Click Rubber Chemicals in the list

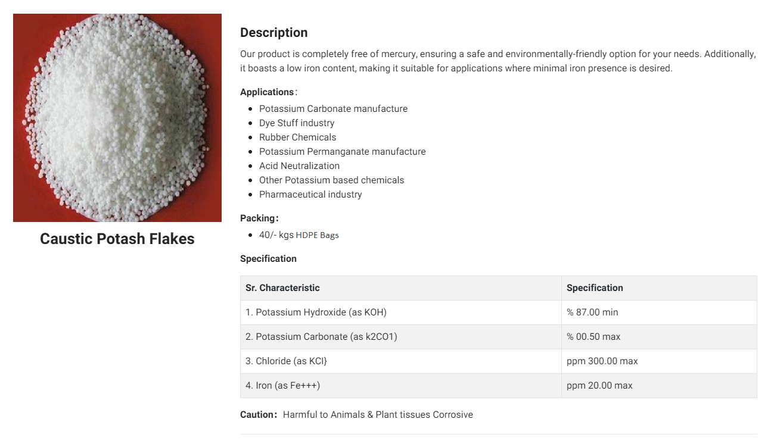point(298,137)
